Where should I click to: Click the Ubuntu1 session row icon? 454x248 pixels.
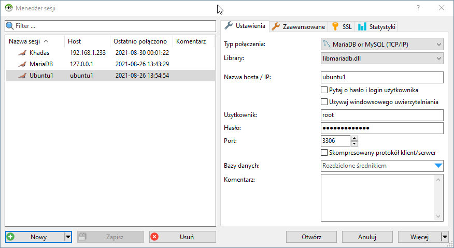tap(21, 76)
